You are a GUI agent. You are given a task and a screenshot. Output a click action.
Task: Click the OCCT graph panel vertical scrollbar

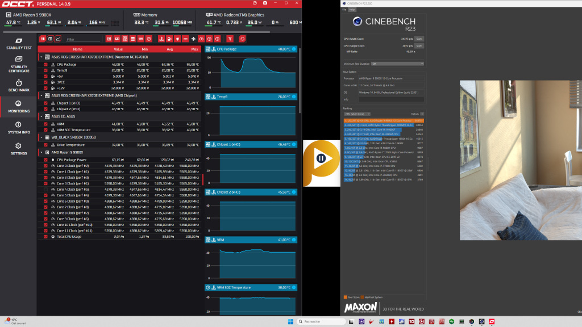[300, 79]
